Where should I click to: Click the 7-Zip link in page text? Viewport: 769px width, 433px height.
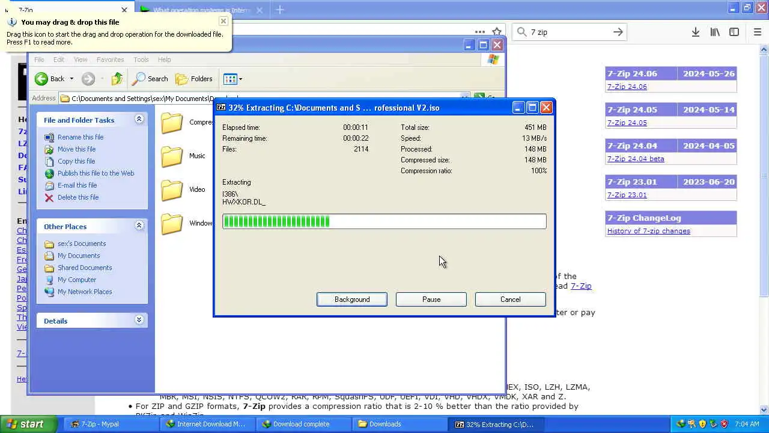[x=581, y=286]
